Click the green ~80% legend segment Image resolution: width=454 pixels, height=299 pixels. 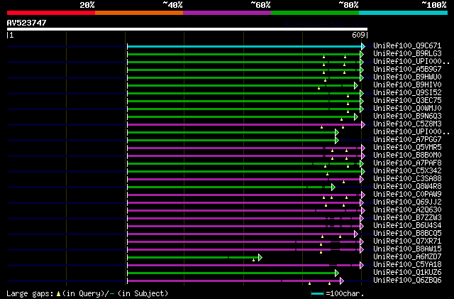pos(315,13)
